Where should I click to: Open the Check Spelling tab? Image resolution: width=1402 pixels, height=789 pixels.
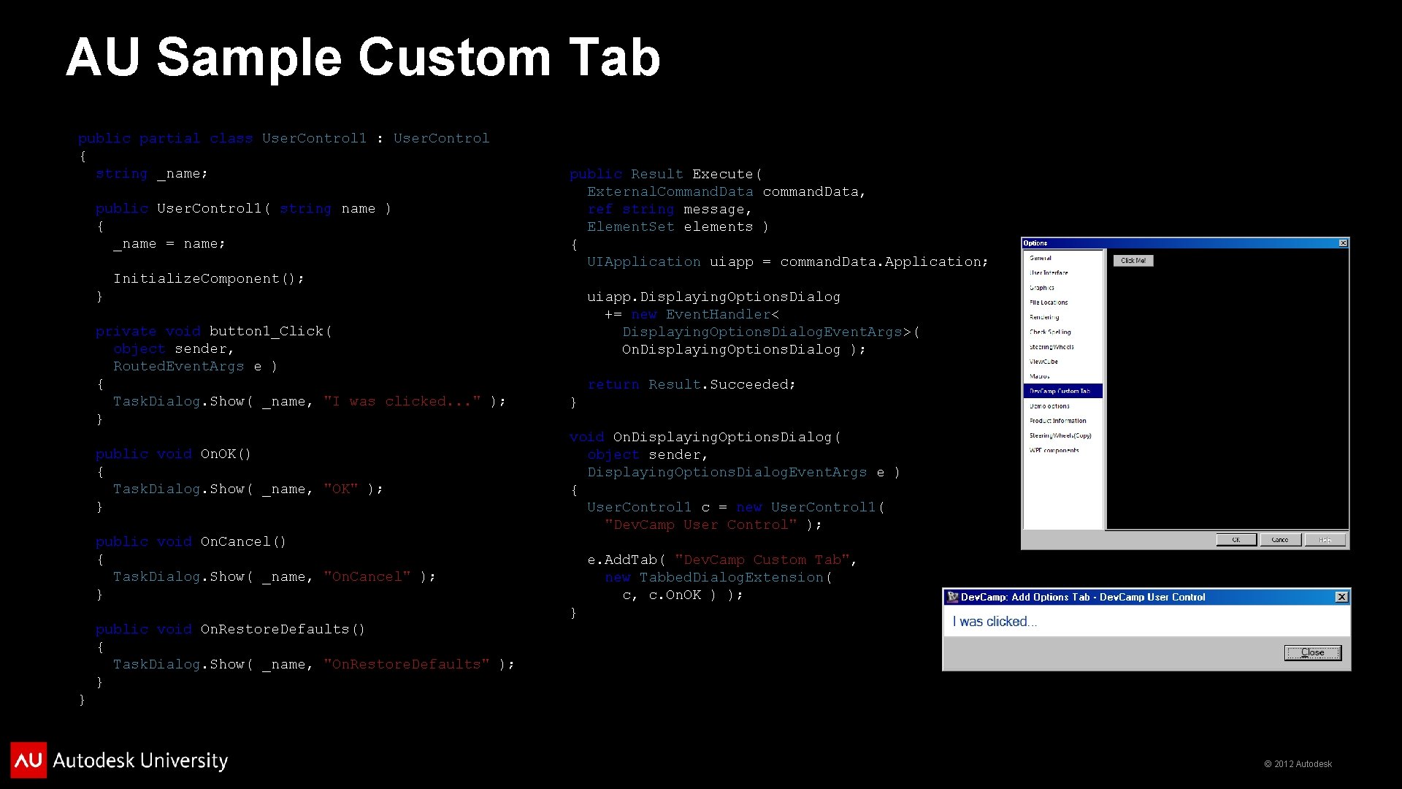point(1050,332)
